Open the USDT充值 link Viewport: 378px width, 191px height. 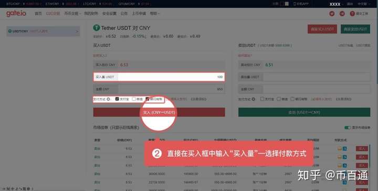click(x=345, y=45)
